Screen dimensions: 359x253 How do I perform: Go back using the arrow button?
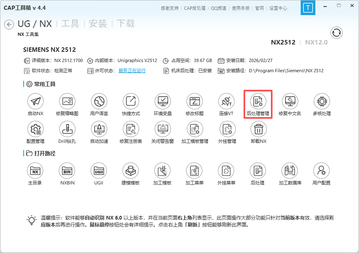[x=9, y=24]
